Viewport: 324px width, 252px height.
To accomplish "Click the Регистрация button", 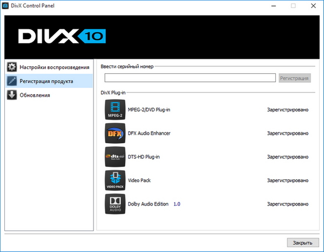I will 294,78.
